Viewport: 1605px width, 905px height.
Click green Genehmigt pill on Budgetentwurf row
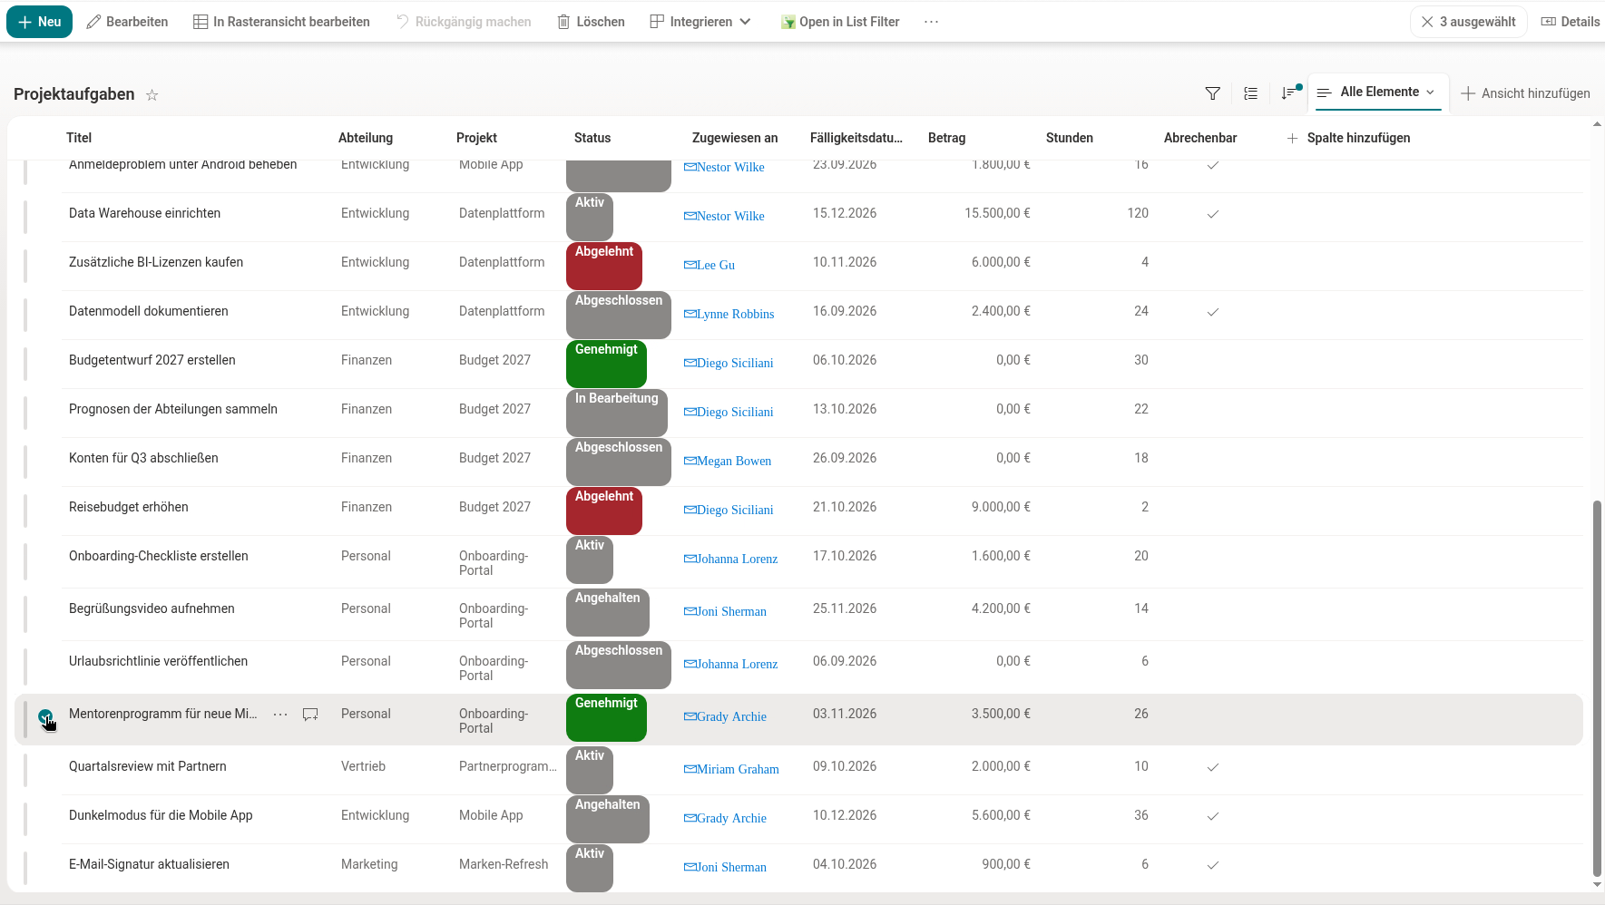606,364
